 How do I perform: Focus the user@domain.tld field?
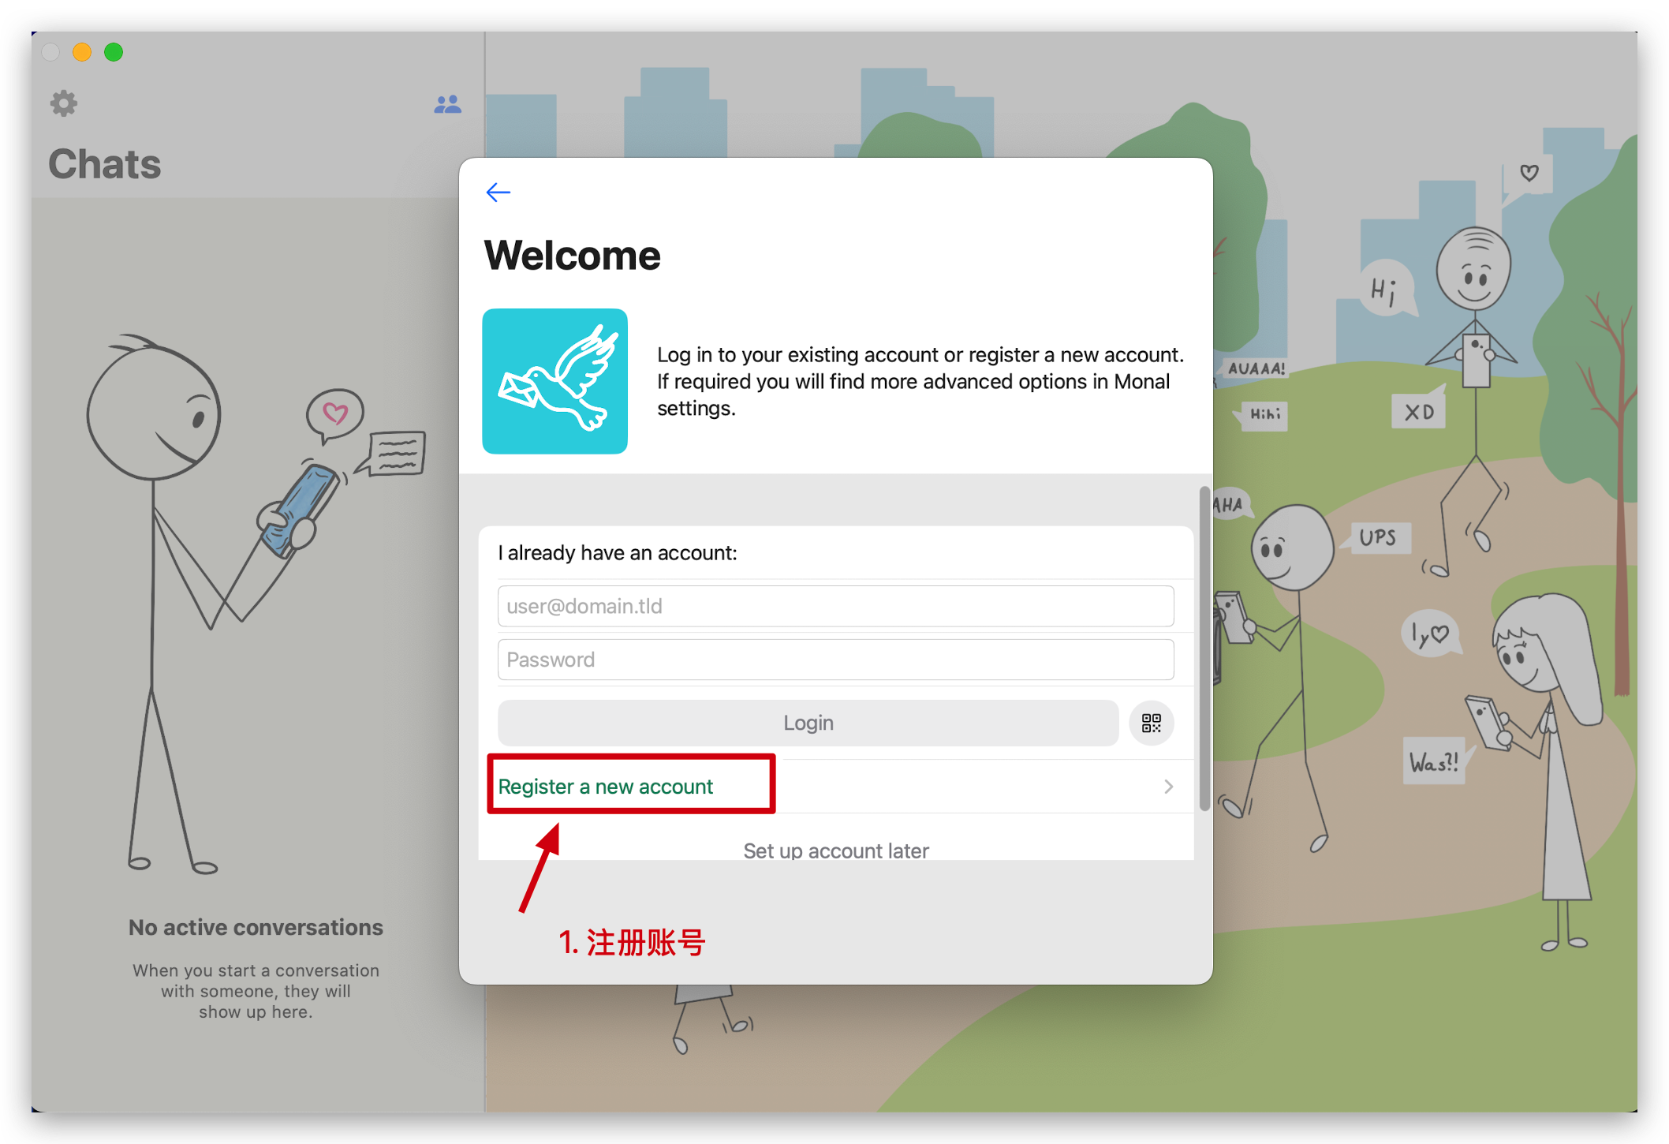(835, 606)
